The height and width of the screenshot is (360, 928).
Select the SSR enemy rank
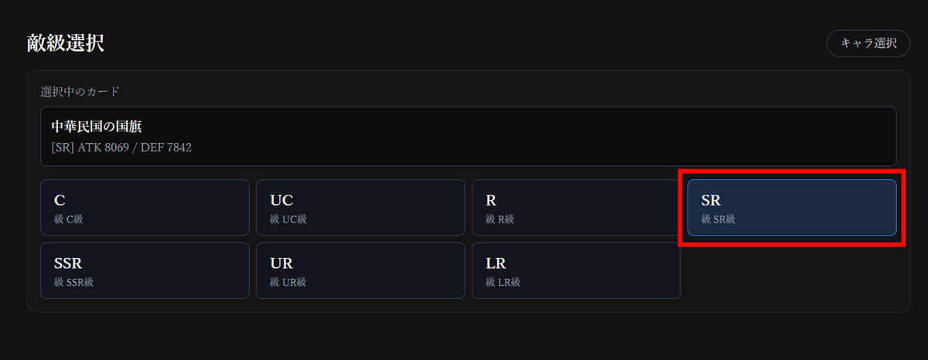[145, 270]
